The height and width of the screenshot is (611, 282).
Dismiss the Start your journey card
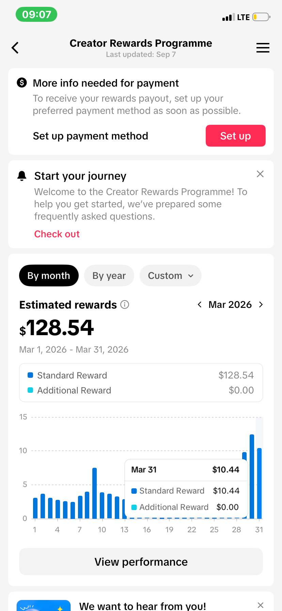260,174
